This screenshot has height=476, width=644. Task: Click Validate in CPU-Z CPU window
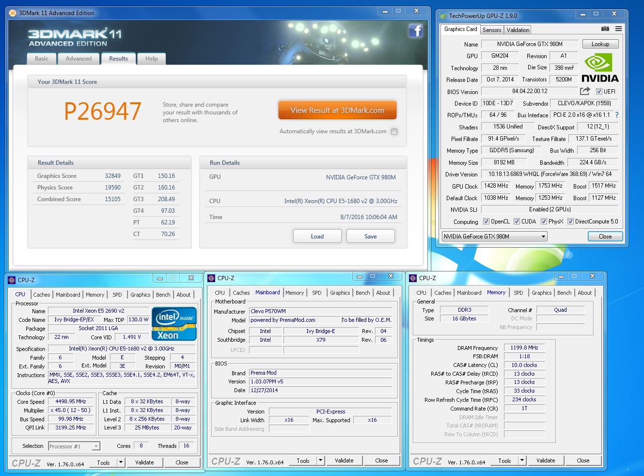point(144,462)
